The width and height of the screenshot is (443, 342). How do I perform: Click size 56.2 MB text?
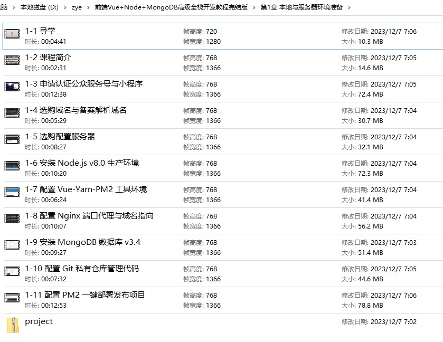(x=371, y=226)
